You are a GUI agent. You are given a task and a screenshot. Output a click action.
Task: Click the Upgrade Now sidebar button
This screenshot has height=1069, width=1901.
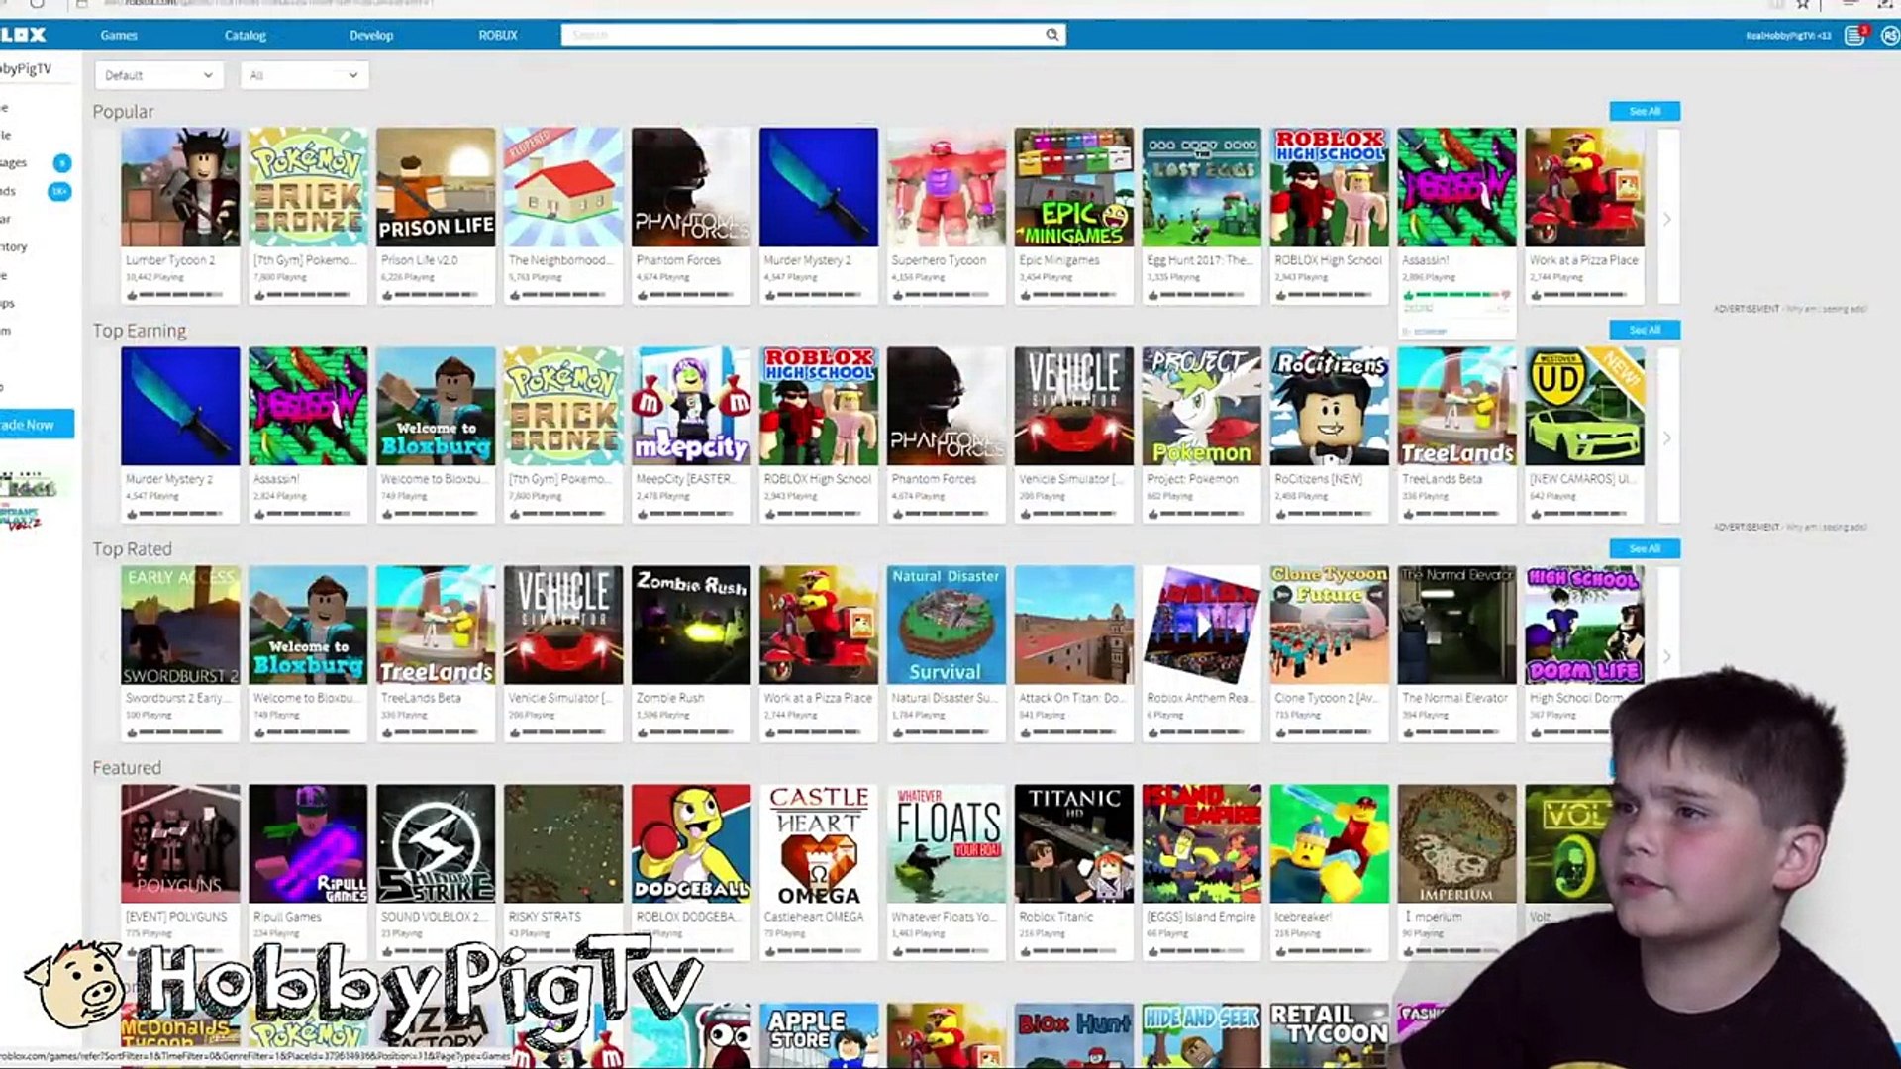pyautogui.click(x=35, y=424)
